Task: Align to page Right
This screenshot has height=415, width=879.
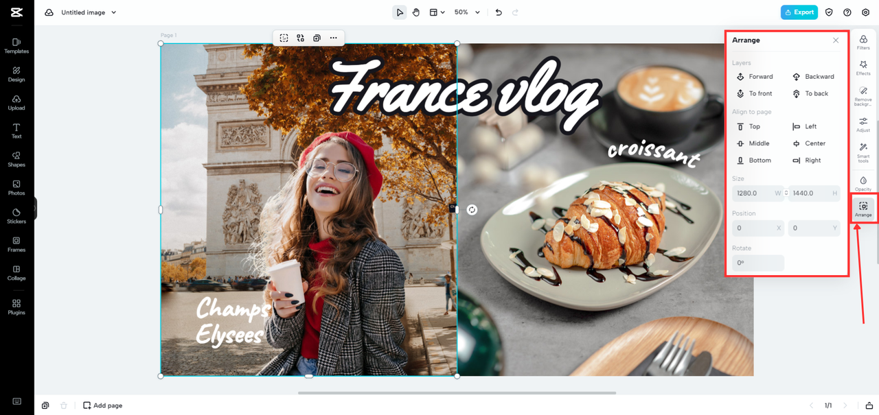Action: coord(807,161)
